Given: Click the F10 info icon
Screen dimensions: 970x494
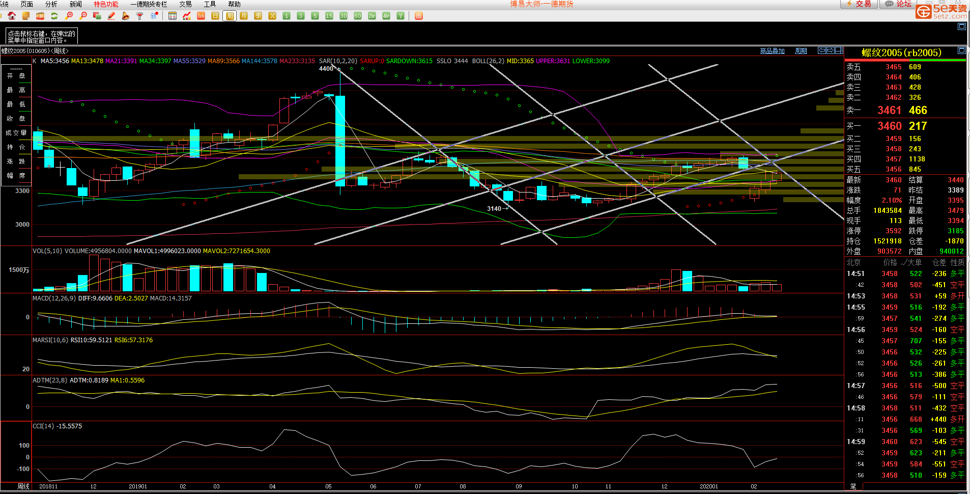Looking at the screenshot, I should [x=40, y=16].
